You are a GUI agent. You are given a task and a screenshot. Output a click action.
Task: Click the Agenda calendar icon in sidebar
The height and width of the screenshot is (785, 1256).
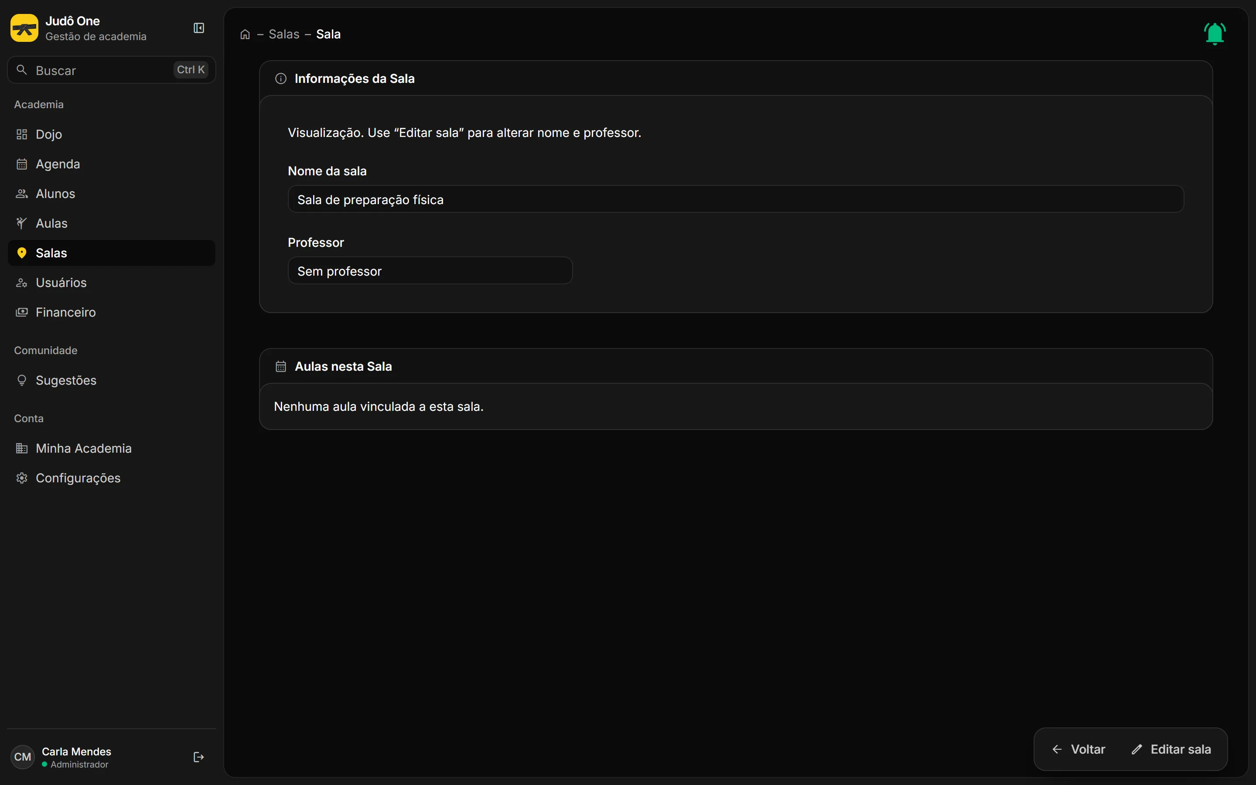point(22,164)
